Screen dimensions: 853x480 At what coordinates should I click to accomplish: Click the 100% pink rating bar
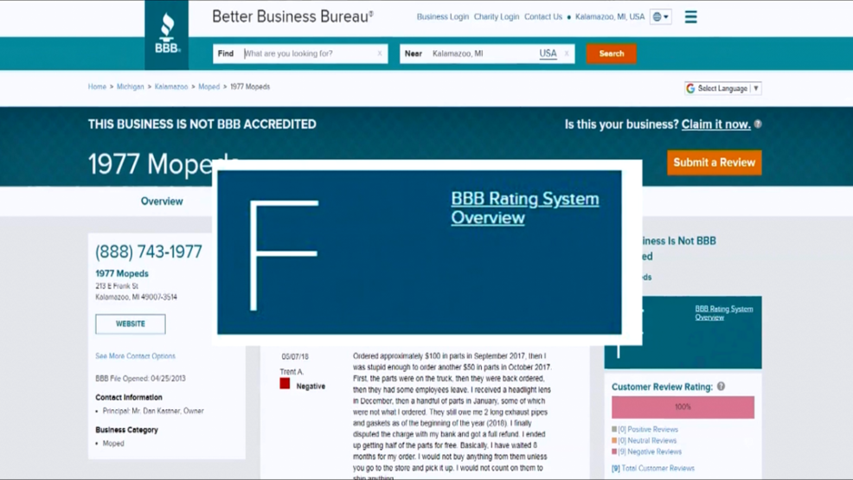tap(683, 407)
